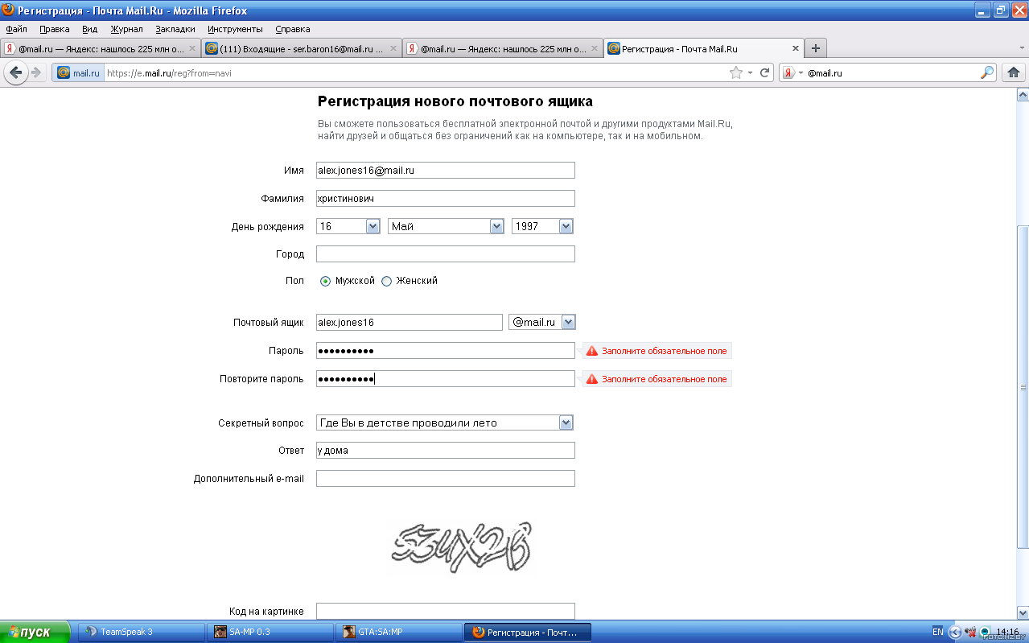Open the Справка menu
The image size is (1029, 643).
coord(293,29)
